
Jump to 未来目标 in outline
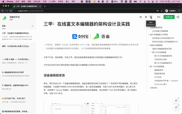154,88
